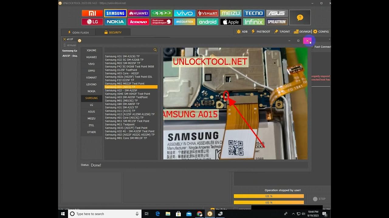Select the Samsung brand logo

(115, 13)
